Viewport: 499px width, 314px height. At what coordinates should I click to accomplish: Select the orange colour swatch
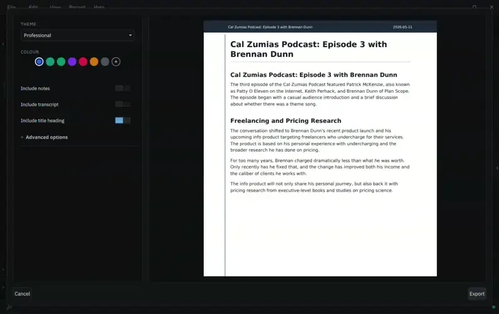pos(94,61)
